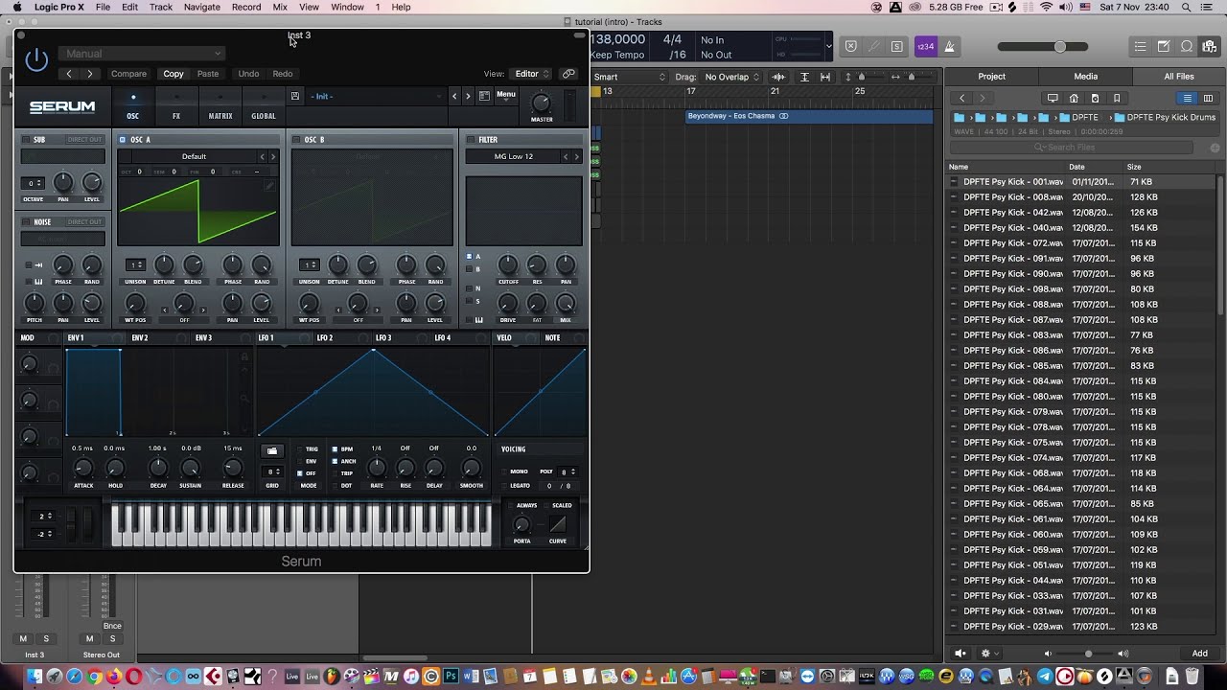Toggle the Serum plugin power button
1227x690 pixels.
(x=36, y=59)
